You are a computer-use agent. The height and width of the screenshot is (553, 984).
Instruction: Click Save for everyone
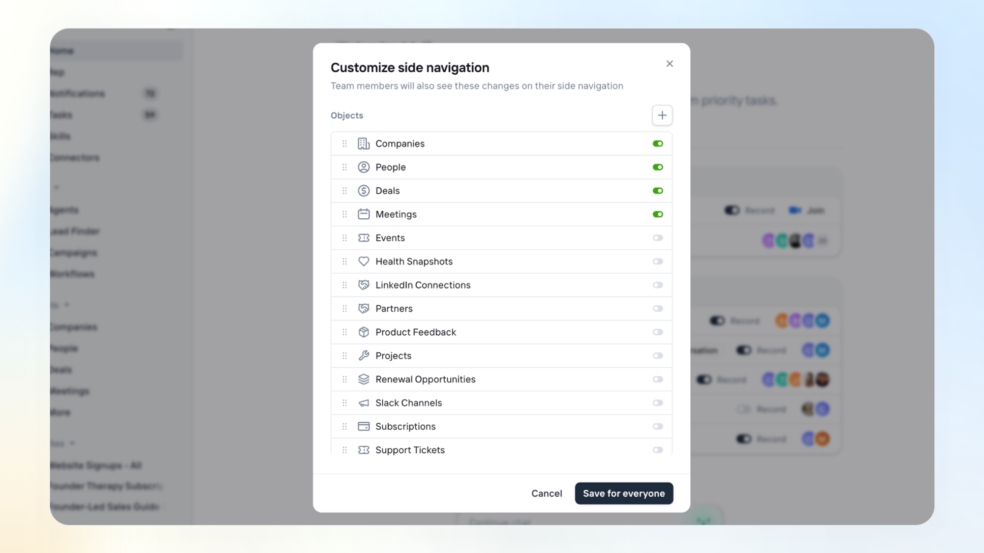click(x=624, y=494)
